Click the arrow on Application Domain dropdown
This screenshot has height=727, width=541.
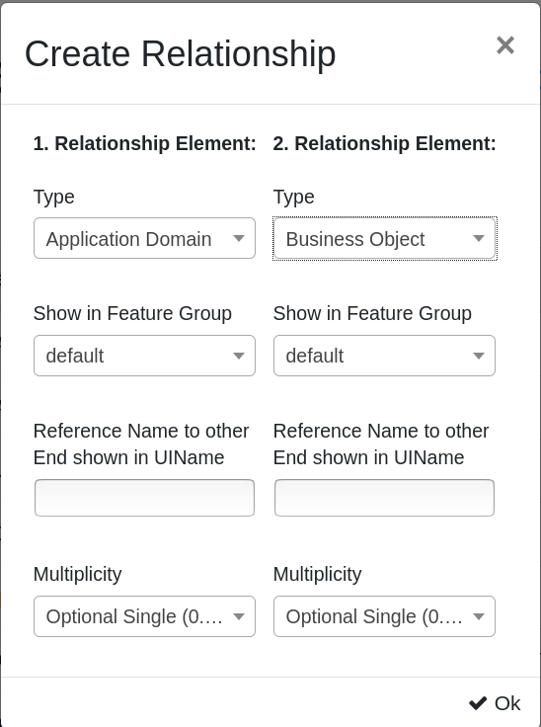point(238,238)
